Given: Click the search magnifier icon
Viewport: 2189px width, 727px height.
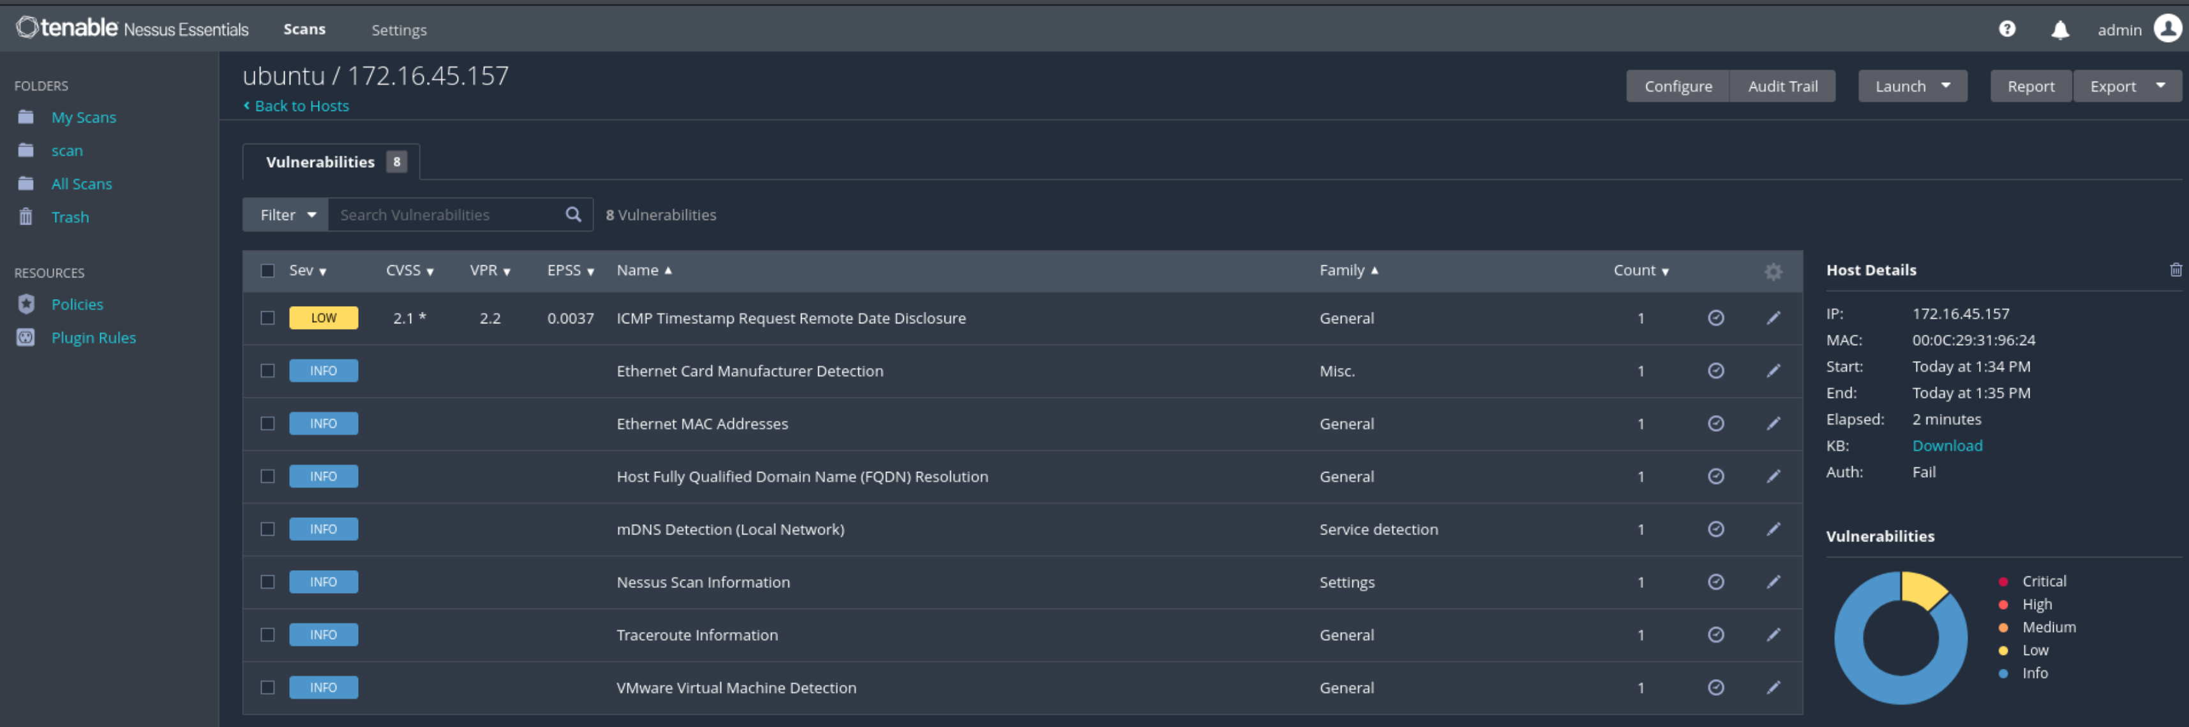Looking at the screenshot, I should pyautogui.click(x=574, y=215).
